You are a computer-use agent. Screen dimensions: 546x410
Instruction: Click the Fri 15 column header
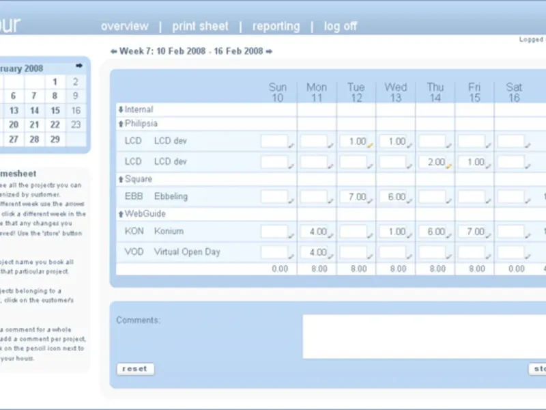click(x=474, y=92)
